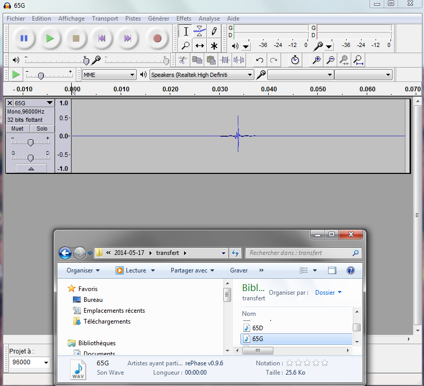
Task: Select the Draw pencil tool
Action: coord(214,31)
